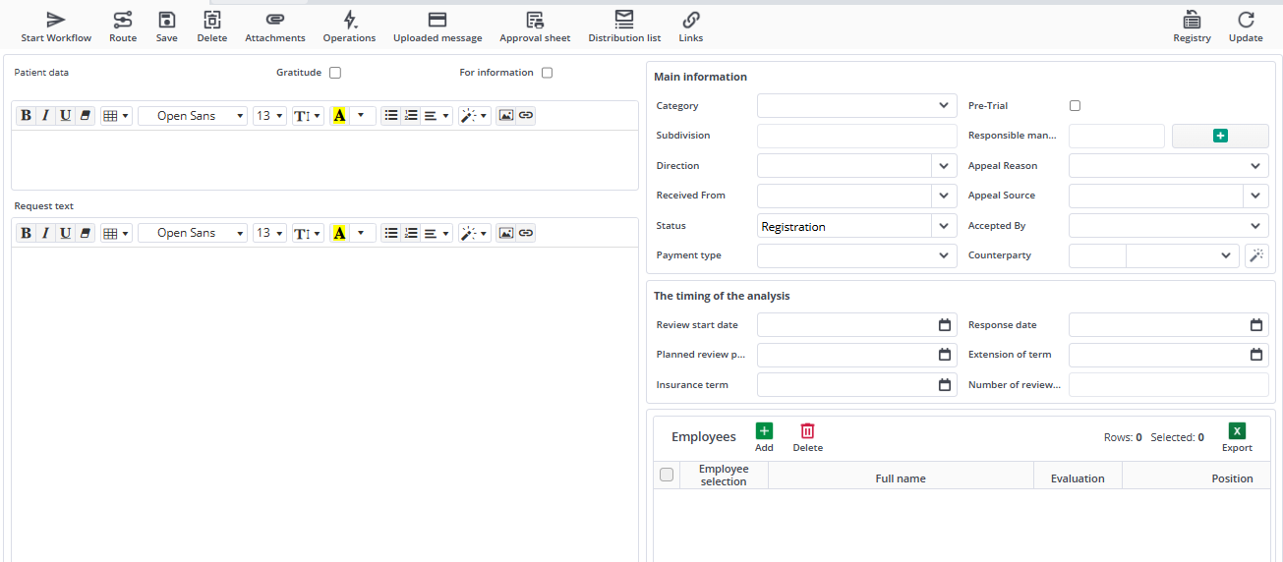1283x562 pixels.
Task: Open the Route toolbar icon
Action: [123, 20]
